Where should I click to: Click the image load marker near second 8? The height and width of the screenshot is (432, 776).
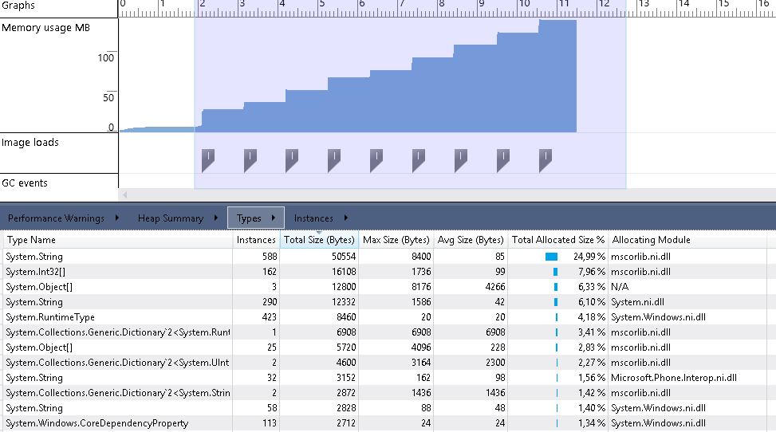coord(461,160)
